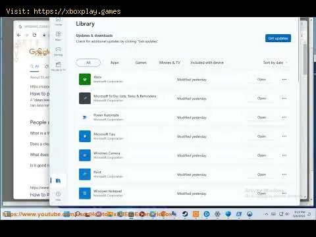The image size is (316, 237).
Task: Click the taskbar clock and date
Action: coord(300,214)
